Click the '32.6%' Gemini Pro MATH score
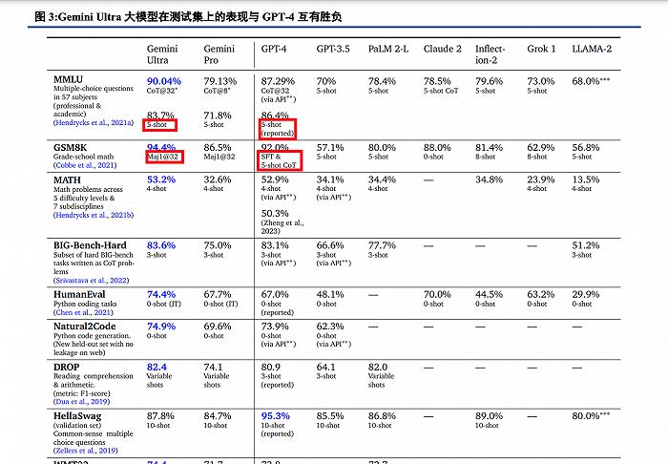 [218, 179]
